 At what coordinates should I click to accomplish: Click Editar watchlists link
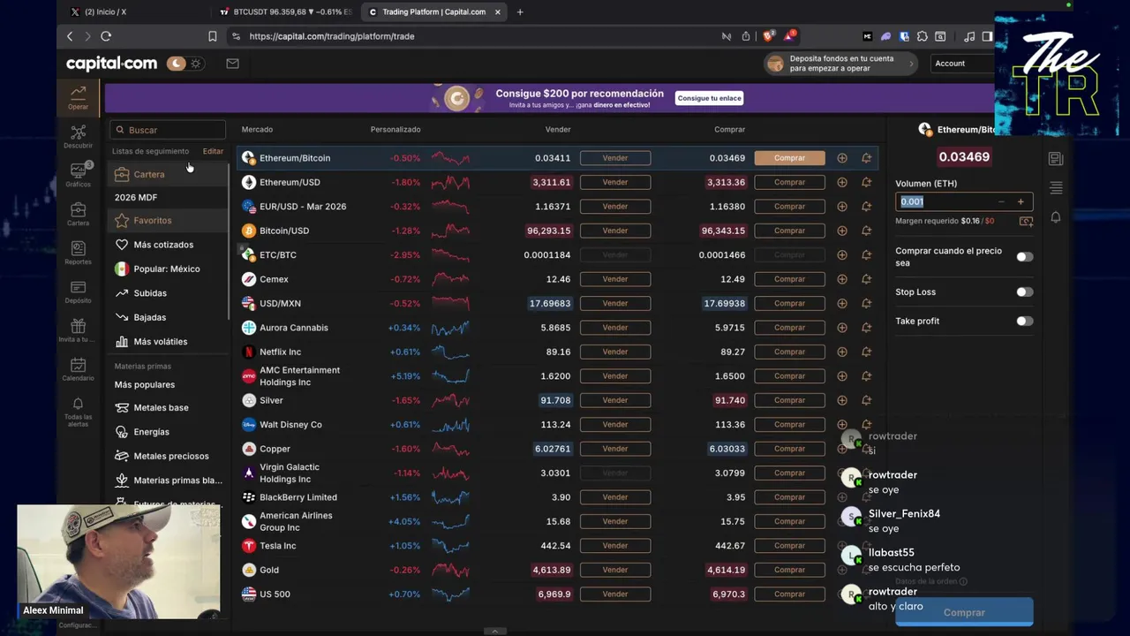(x=213, y=151)
